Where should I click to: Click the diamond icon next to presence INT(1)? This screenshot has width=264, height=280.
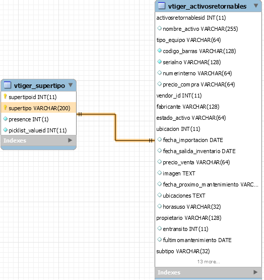click(6, 119)
